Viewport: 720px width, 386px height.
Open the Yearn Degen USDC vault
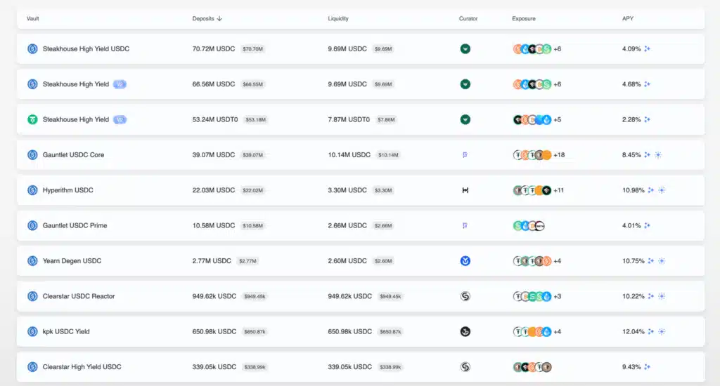pos(72,261)
